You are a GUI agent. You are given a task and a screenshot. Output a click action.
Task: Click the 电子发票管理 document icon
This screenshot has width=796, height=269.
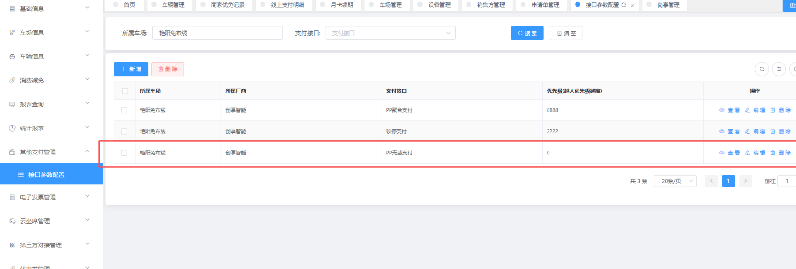point(13,197)
